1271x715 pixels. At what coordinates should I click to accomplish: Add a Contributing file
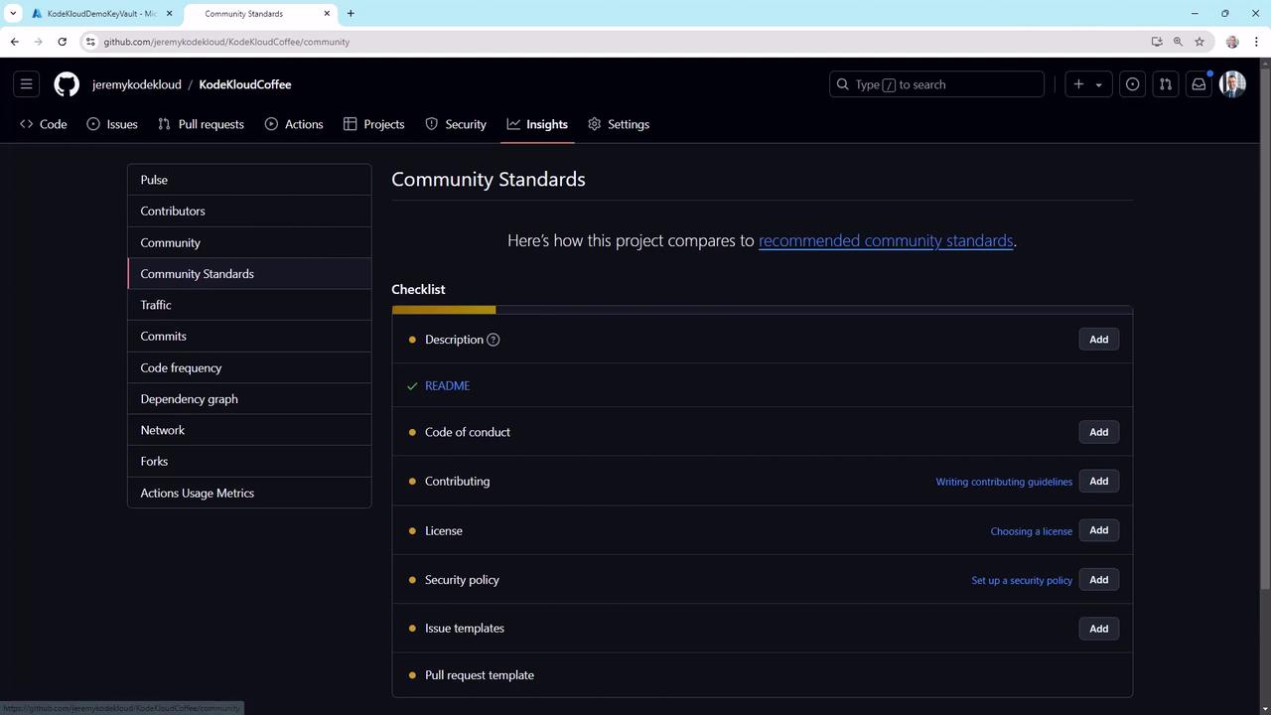coord(1098,481)
